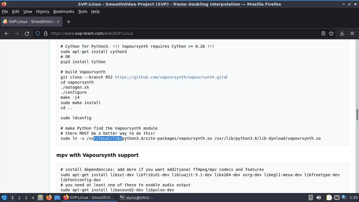Click the show desktop taskbar icon

57,198
